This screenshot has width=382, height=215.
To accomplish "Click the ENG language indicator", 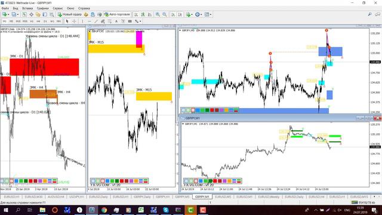I will tap(347, 210).
